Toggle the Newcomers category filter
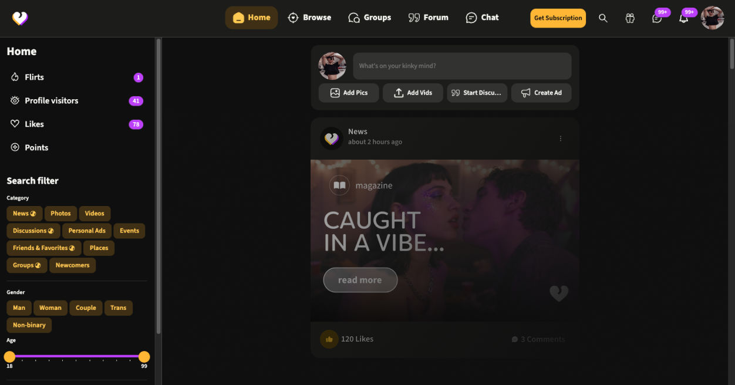This screenshot has height=385, width=735. click(72, 265)
